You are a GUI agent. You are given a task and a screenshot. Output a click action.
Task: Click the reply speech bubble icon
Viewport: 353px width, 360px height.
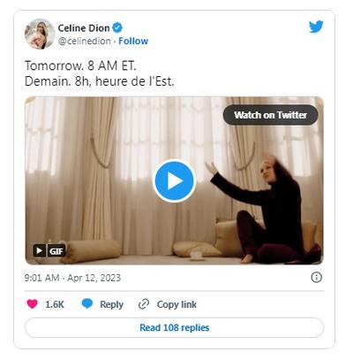point(87,303)
